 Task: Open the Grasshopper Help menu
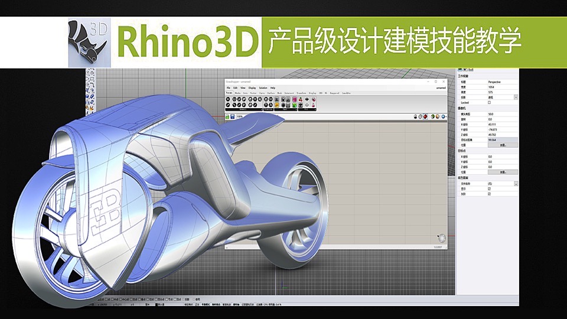click(x=273, y=88)
